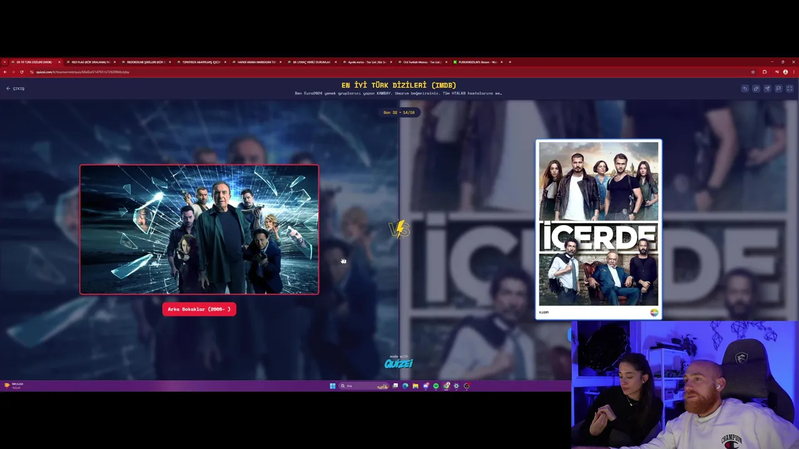The image size is (799, 449).
Task: Click the share paper-plane icon
Action: pos(767,89)
